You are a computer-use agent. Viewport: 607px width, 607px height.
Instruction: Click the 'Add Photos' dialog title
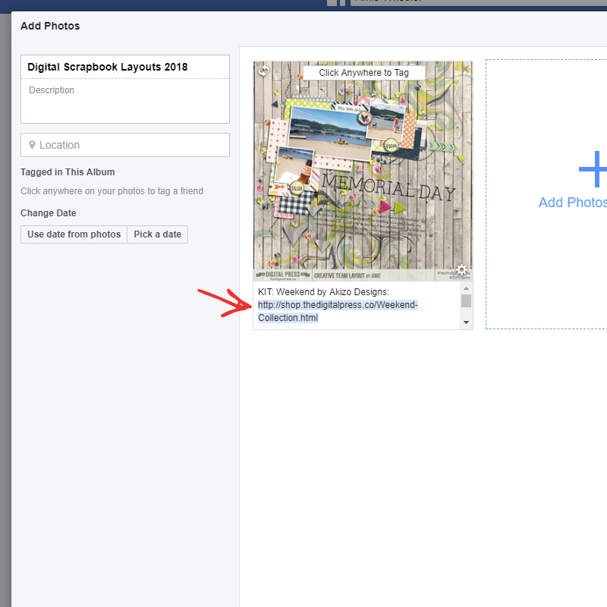[x=50, y=26]
